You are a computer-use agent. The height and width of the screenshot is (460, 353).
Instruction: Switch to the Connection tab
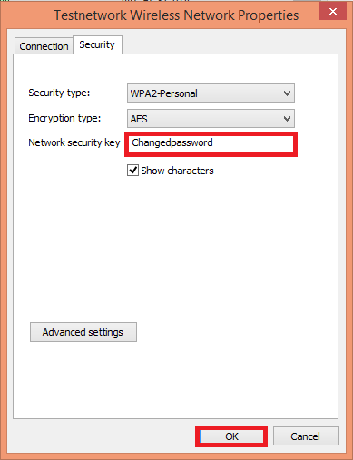(44, 46)
